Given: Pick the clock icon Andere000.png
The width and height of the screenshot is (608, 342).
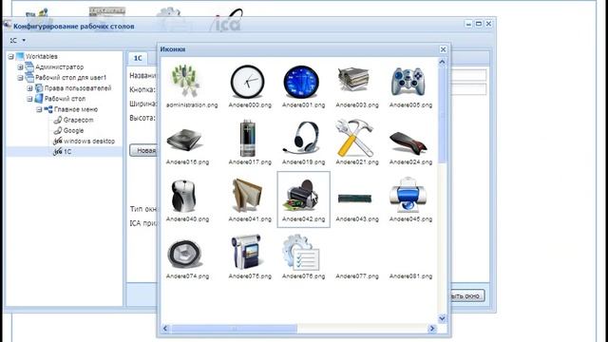Looking at the screenshot, I should [247, 82].
